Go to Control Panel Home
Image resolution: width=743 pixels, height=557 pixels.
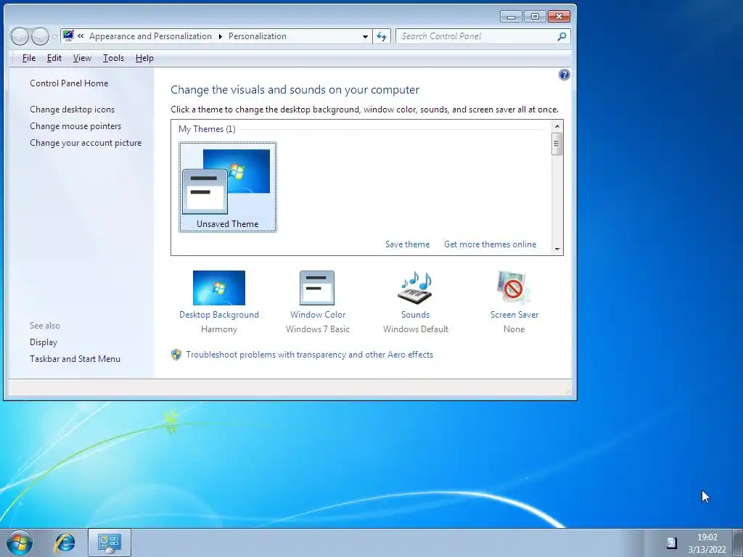pos(69,83)
